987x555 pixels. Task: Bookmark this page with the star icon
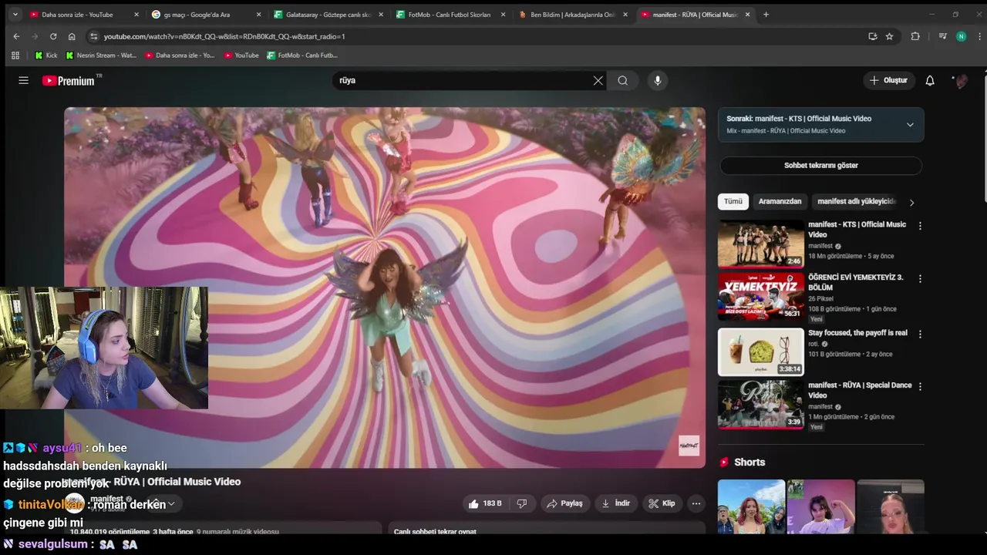click(889, 36)
